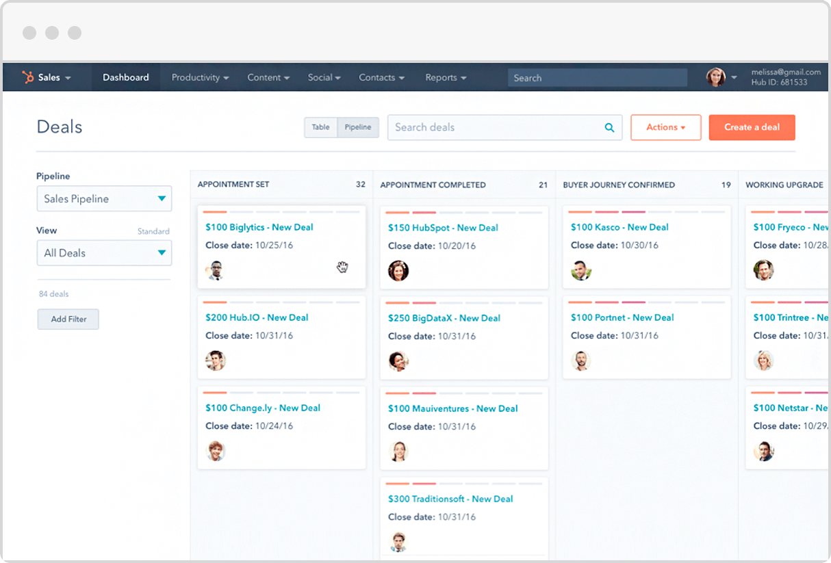
Task: Switch to Table view
Action: pos(321,127)
